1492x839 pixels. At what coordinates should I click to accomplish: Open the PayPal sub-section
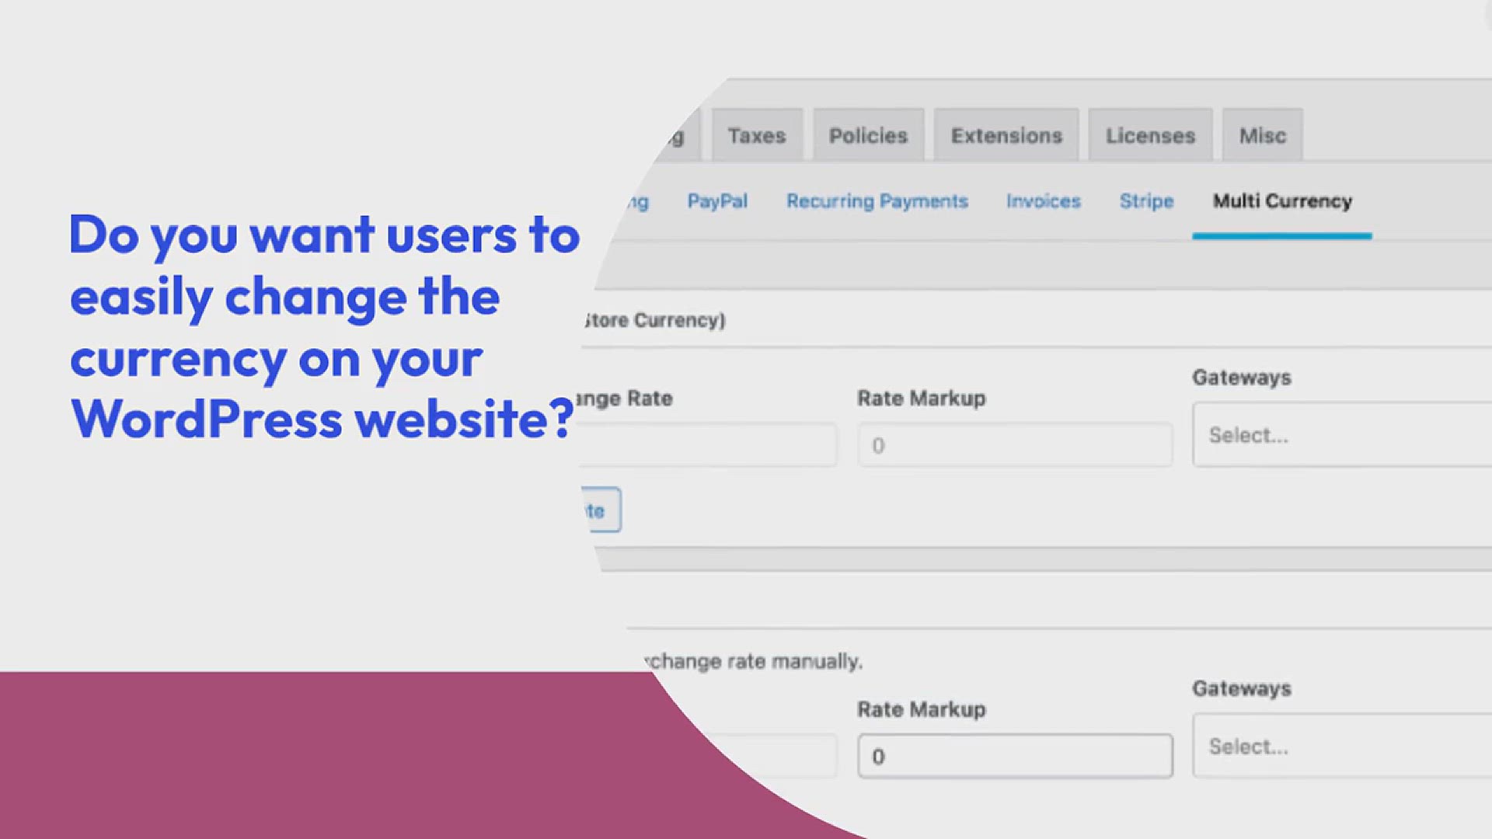point(717,201)
